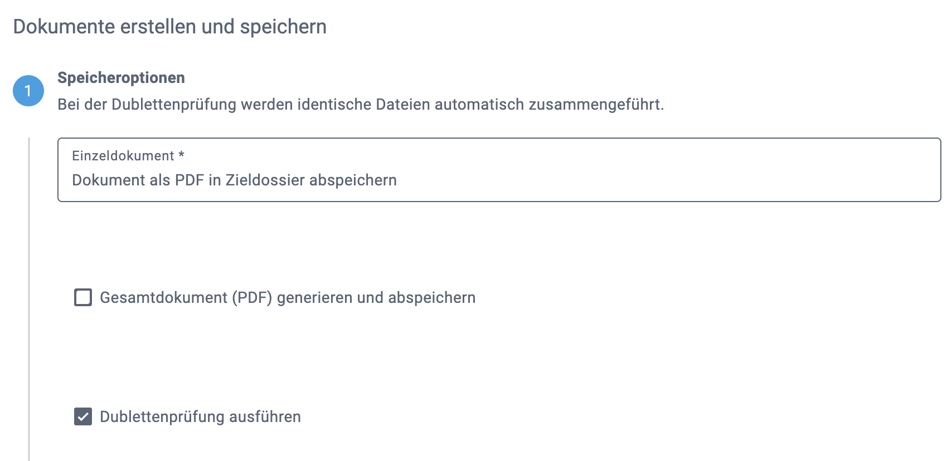Click the Dublettenprüfung description text
The width and height of the screenshot is (952, 461).
point(360,105)
